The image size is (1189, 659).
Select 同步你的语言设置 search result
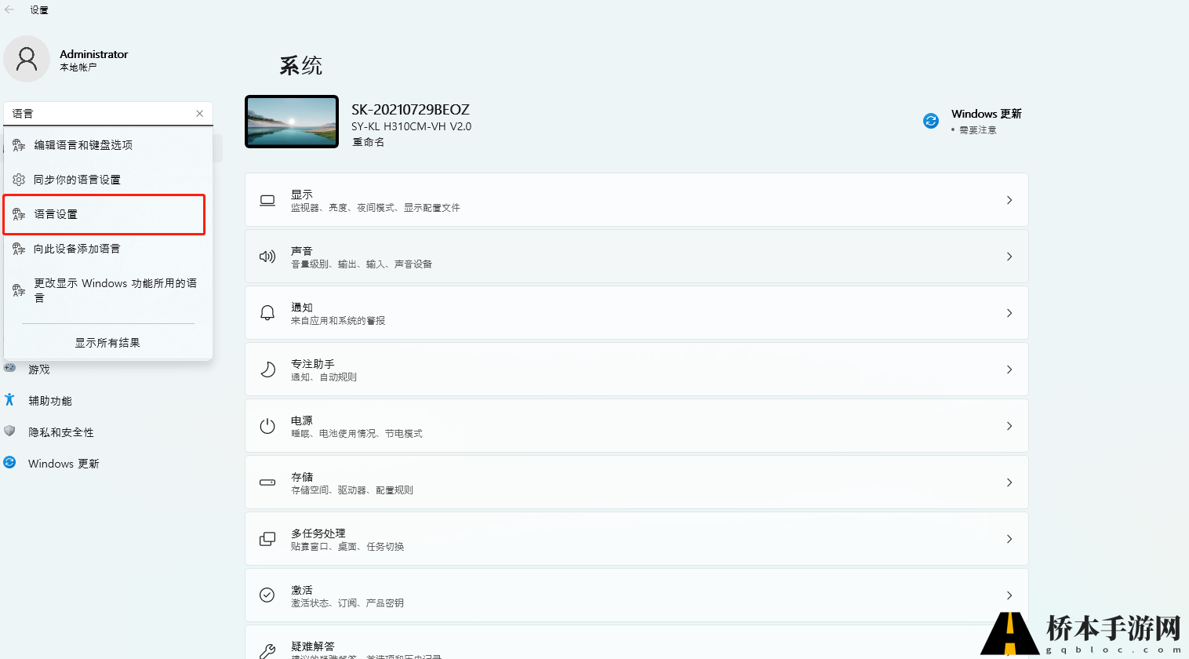point(108,180)
